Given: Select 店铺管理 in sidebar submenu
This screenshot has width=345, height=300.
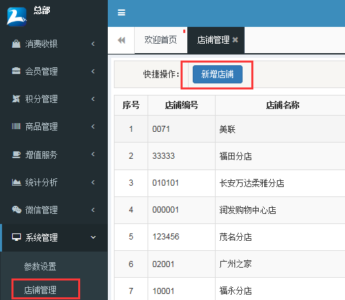Looking at the screenshot, I should click(x=40, y=290).
